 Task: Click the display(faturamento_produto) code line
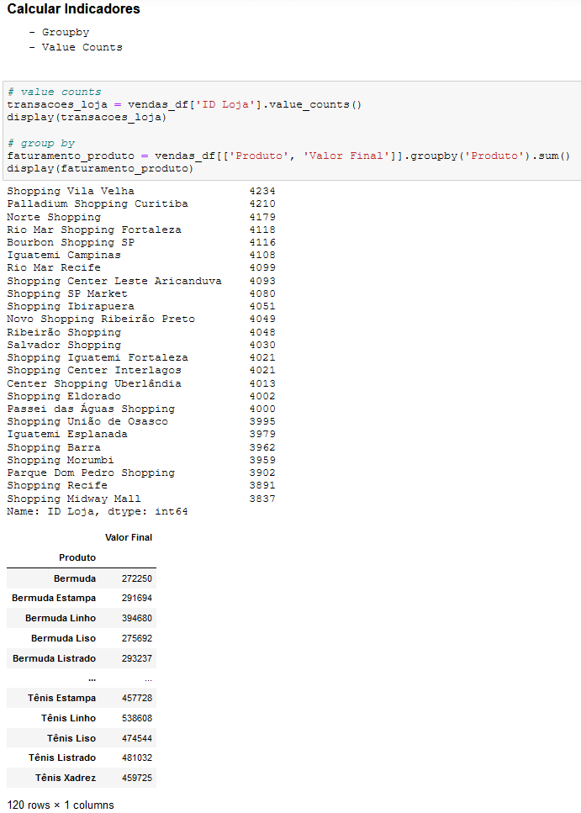(100, 168)
